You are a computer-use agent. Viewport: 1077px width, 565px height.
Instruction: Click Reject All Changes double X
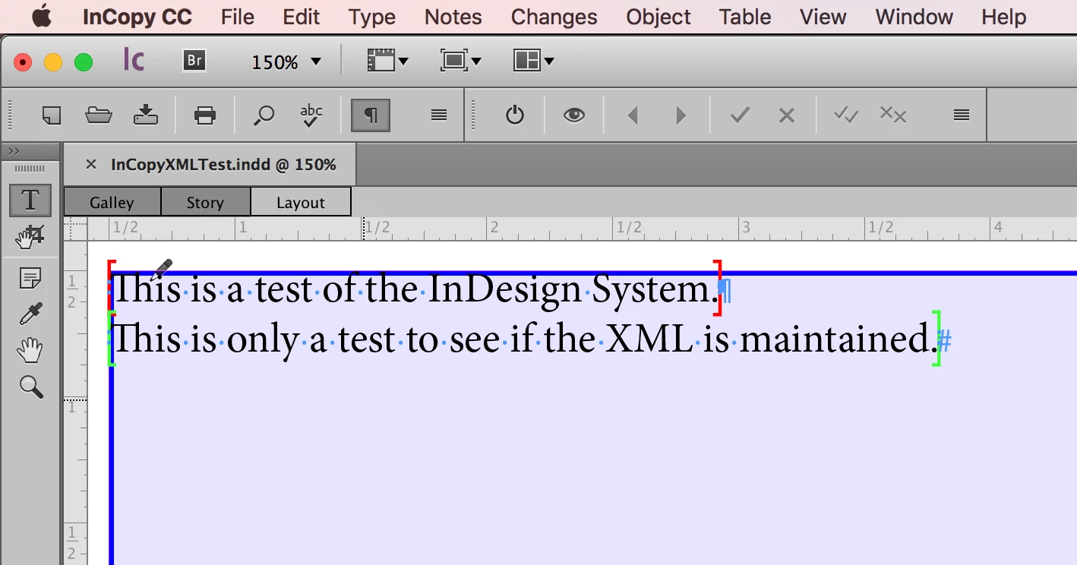pyautogui.click(x=892, y=115)
